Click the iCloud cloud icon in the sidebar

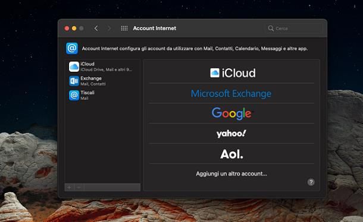click(x=74, y=66)
